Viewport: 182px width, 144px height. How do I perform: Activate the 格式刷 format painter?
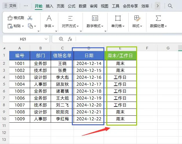click(x=16, y=18)
